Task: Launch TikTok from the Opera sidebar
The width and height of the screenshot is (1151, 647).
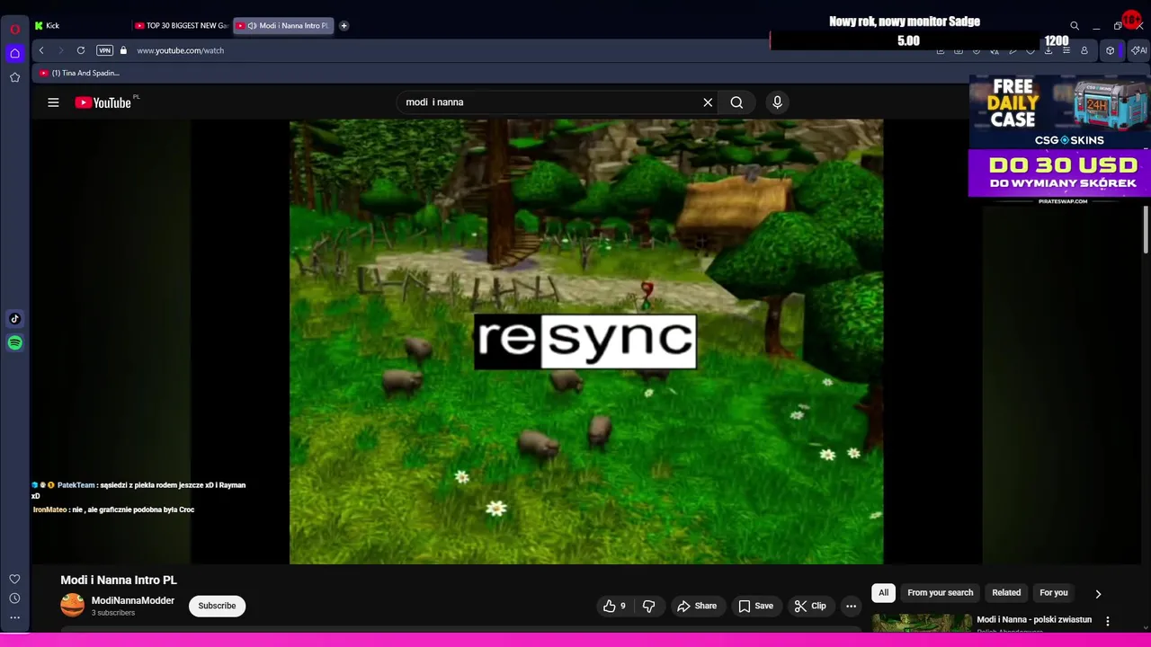Action: coord(14,319)
